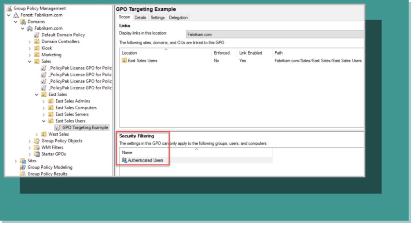Collapse the Domains node
Image resolution: width=413 pixels, height=225 pixels.
coord(16,22)
